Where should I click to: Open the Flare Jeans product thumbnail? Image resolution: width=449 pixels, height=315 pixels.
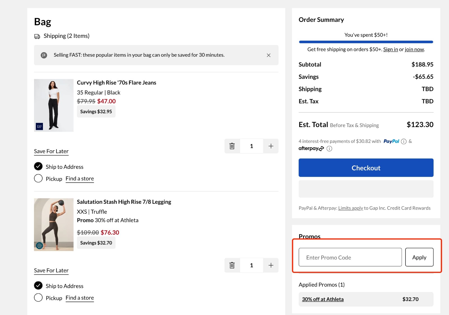pos(54,105)
